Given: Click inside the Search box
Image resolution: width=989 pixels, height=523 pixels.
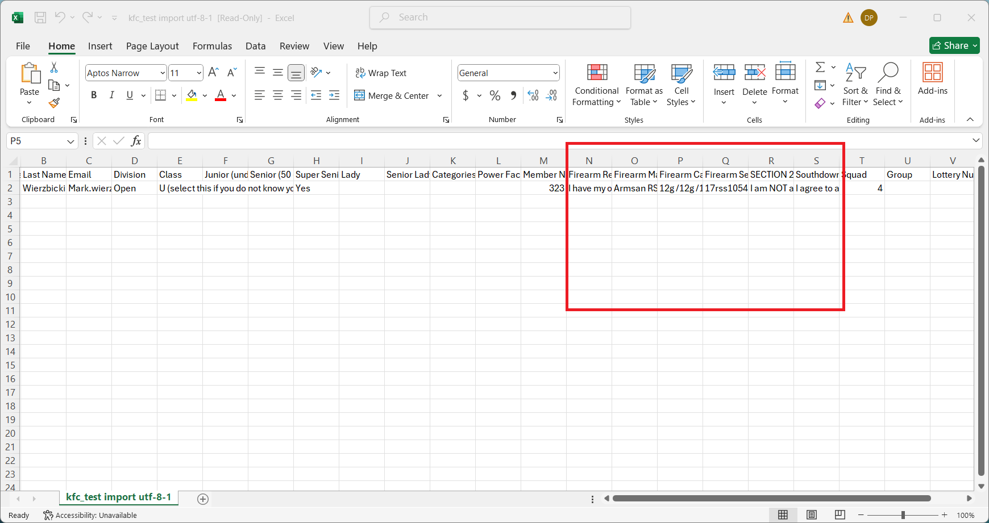Looking at the screenshot, I should coord(500,18).
